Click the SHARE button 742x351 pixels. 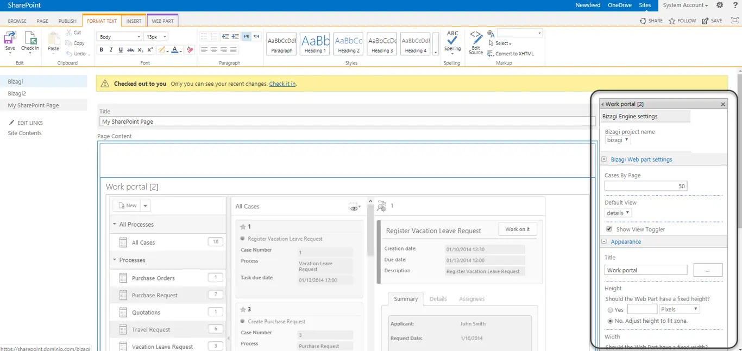[651, 21]
